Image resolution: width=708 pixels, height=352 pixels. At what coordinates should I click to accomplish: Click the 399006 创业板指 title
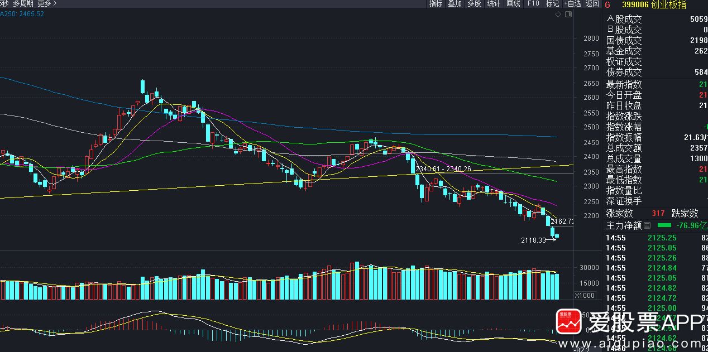click(x=654, y=4)
